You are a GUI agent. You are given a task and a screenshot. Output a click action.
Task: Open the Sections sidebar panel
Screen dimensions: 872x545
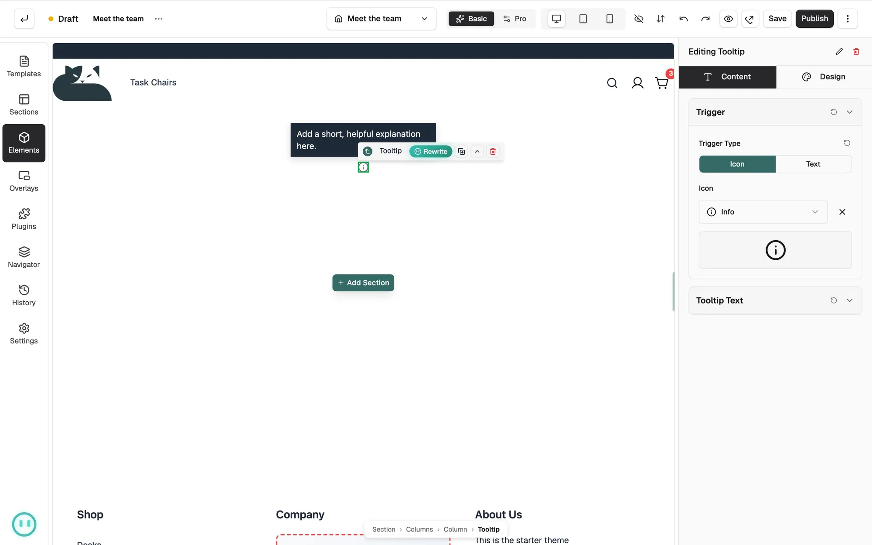[24, 105]
